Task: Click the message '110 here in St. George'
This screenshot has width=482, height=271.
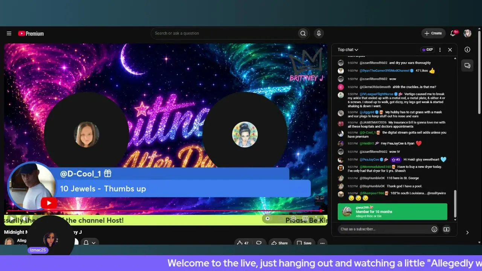Action: pos(403,178)
